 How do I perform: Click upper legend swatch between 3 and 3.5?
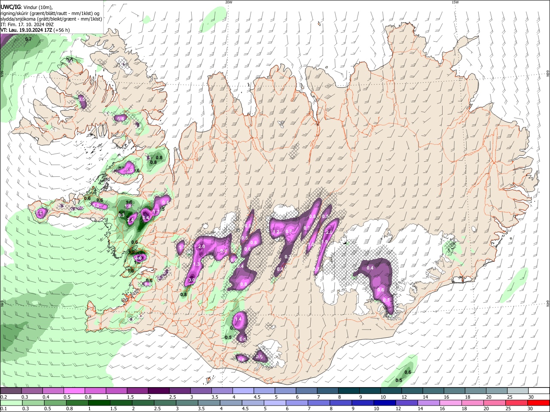(x=200, y=391)
